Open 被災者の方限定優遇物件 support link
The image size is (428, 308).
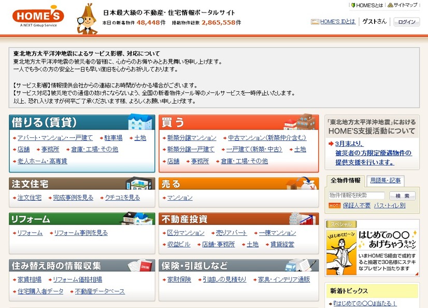[x=374, y=153]
